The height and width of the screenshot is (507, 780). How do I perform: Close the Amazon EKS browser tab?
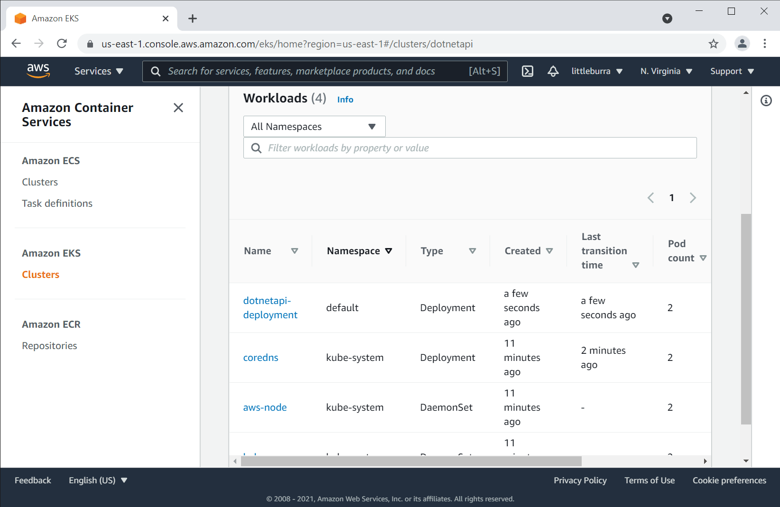(x=166, y=18)
